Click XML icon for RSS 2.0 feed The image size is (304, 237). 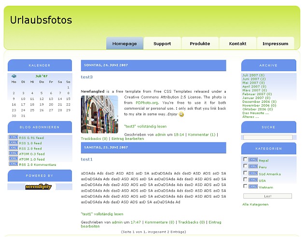click(x=13, y=148)
